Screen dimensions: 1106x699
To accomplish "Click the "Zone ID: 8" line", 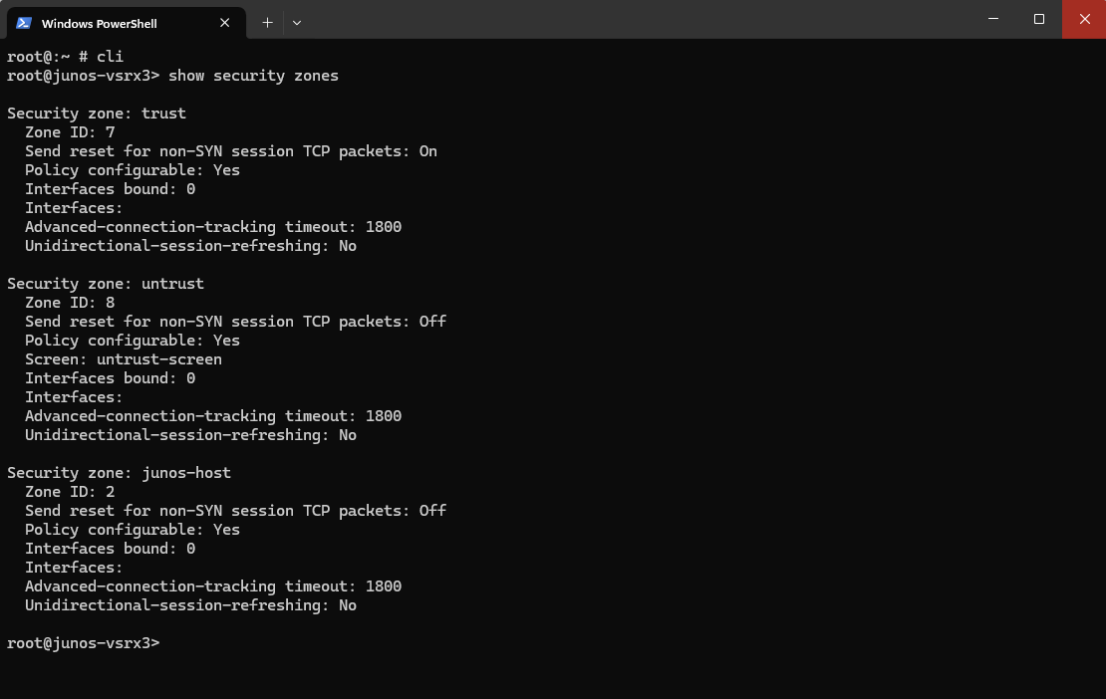I will tap(70, 303).
